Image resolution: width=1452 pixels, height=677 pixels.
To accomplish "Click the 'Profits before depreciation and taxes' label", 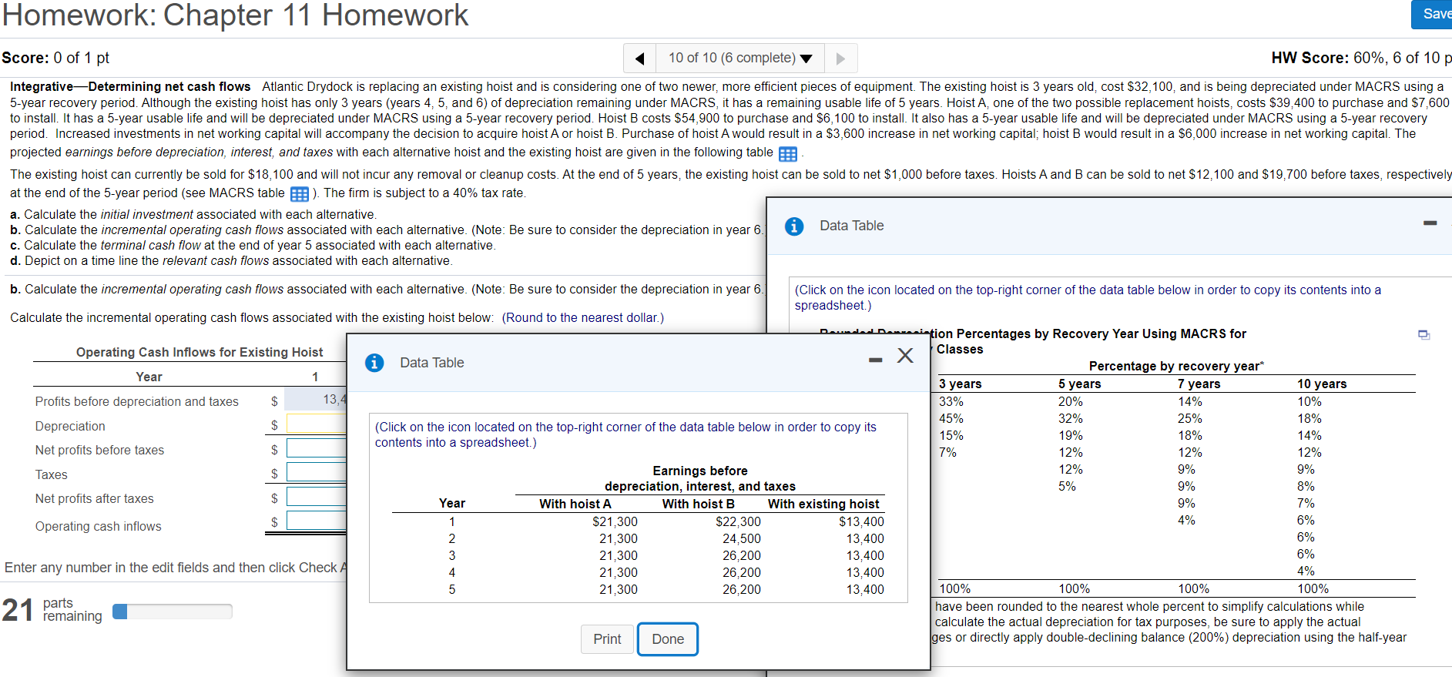I will 137,401.
